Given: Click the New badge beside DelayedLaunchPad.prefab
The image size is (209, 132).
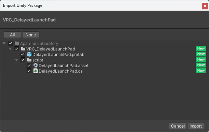Looking at the screenshot, I should (x=201, y=54).
